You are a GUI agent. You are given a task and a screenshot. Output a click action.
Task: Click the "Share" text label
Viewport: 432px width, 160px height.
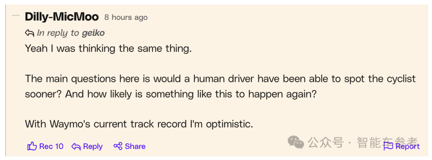pos(135,146)
